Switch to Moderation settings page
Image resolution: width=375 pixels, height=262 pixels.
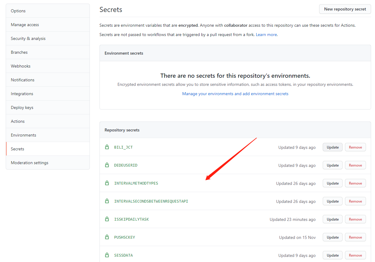coord(29,163)
